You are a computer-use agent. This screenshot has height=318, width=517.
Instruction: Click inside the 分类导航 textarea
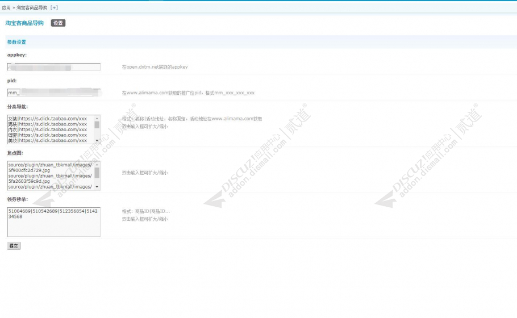point(54,129)
